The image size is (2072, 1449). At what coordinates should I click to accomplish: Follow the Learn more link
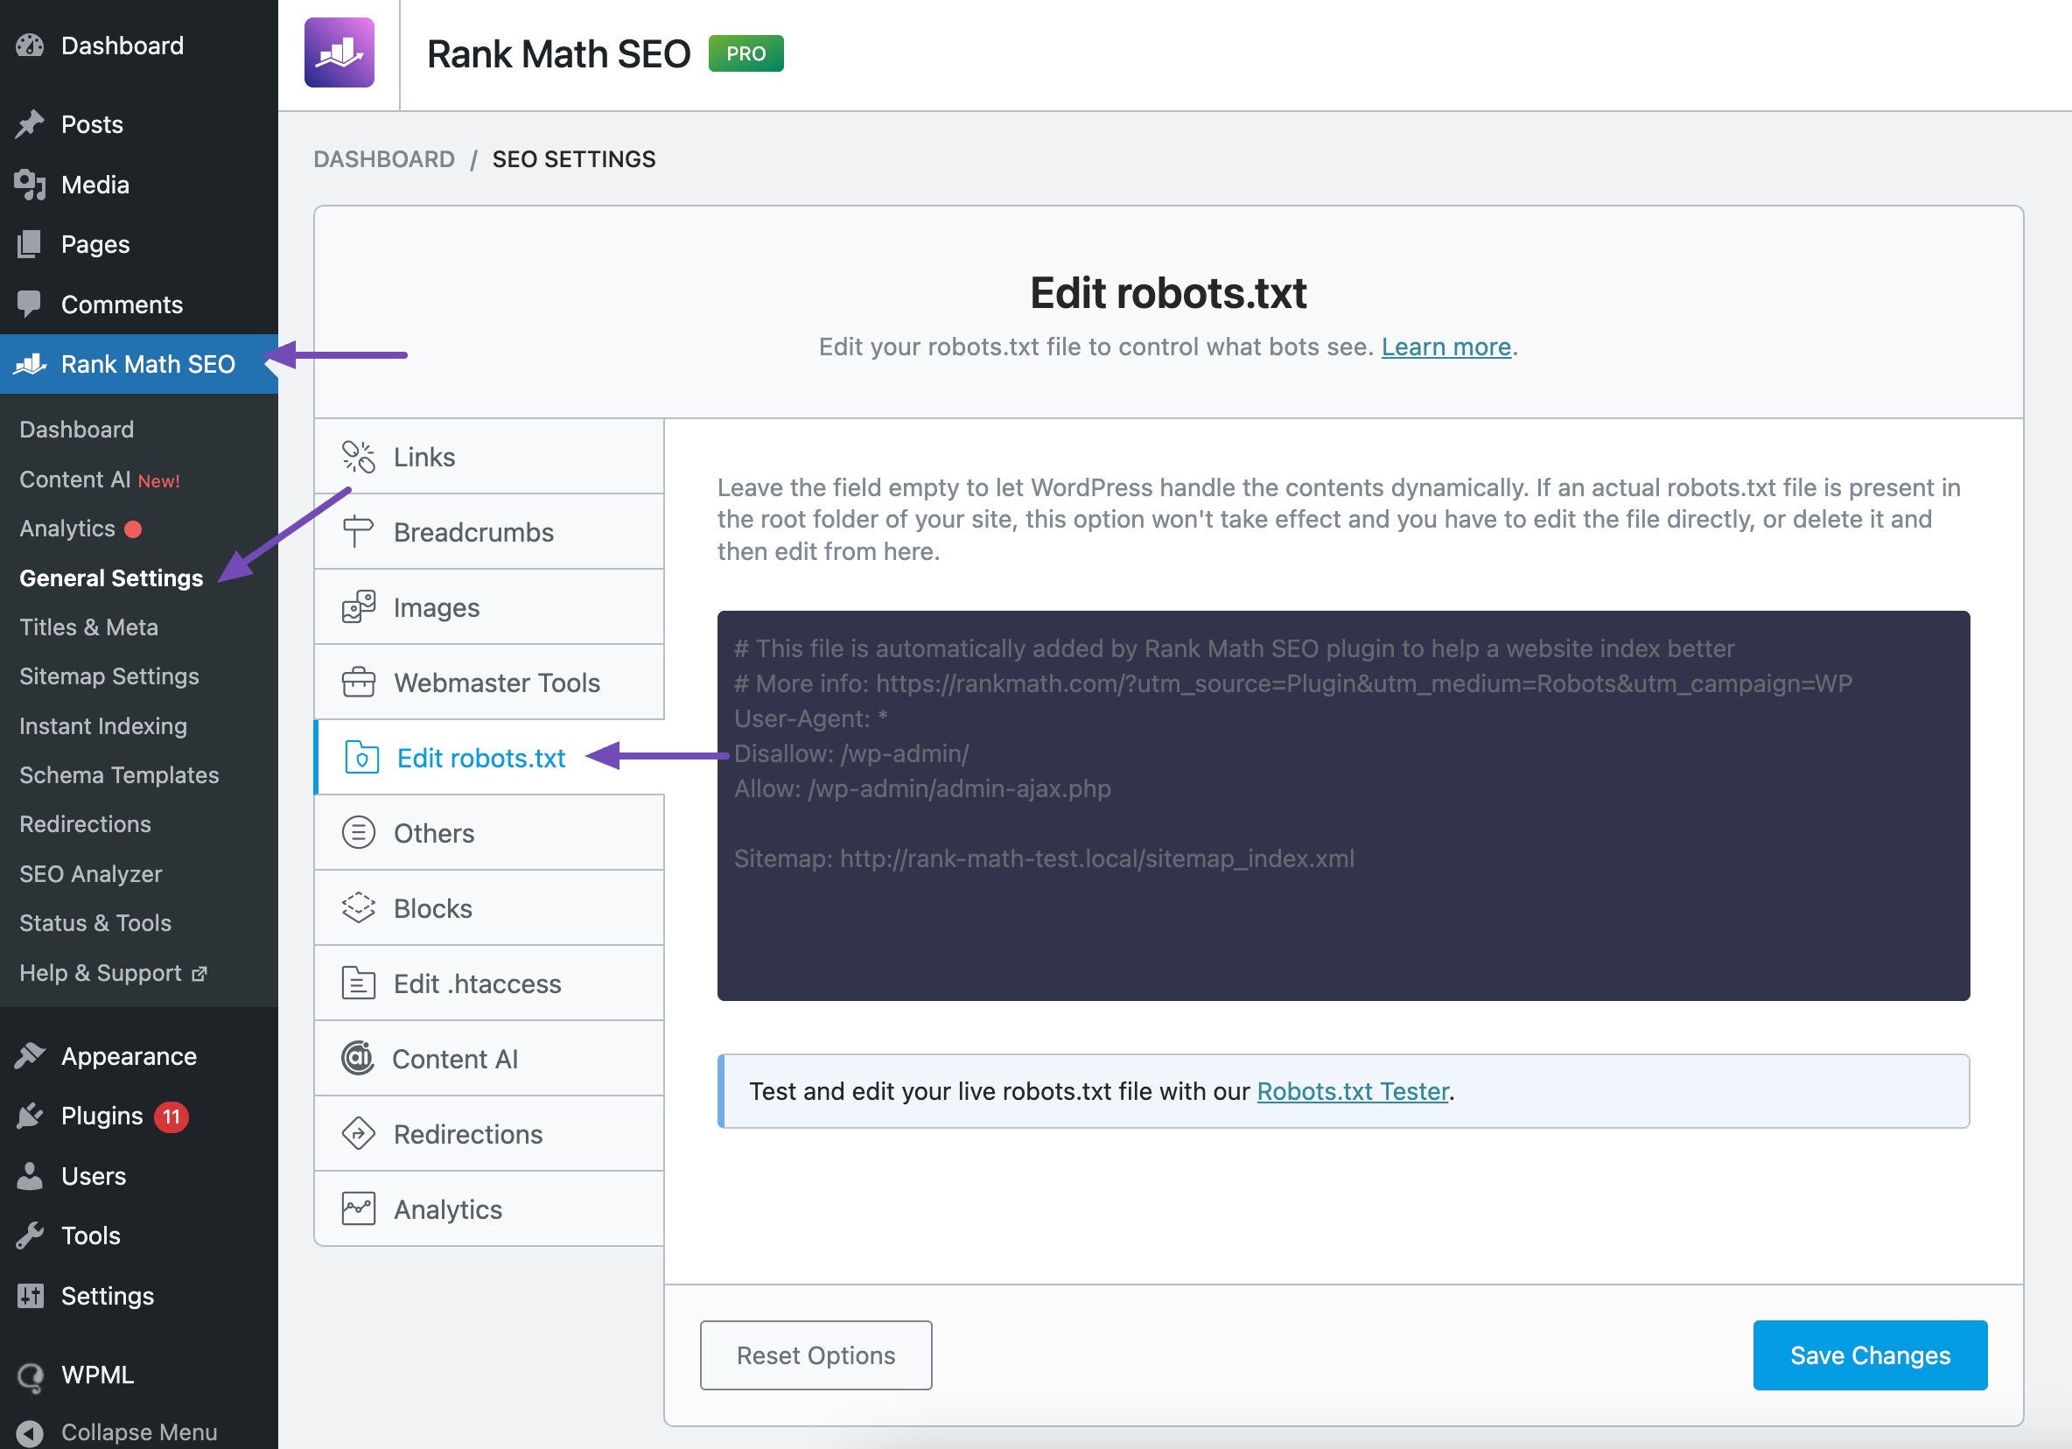(1445, 346)
